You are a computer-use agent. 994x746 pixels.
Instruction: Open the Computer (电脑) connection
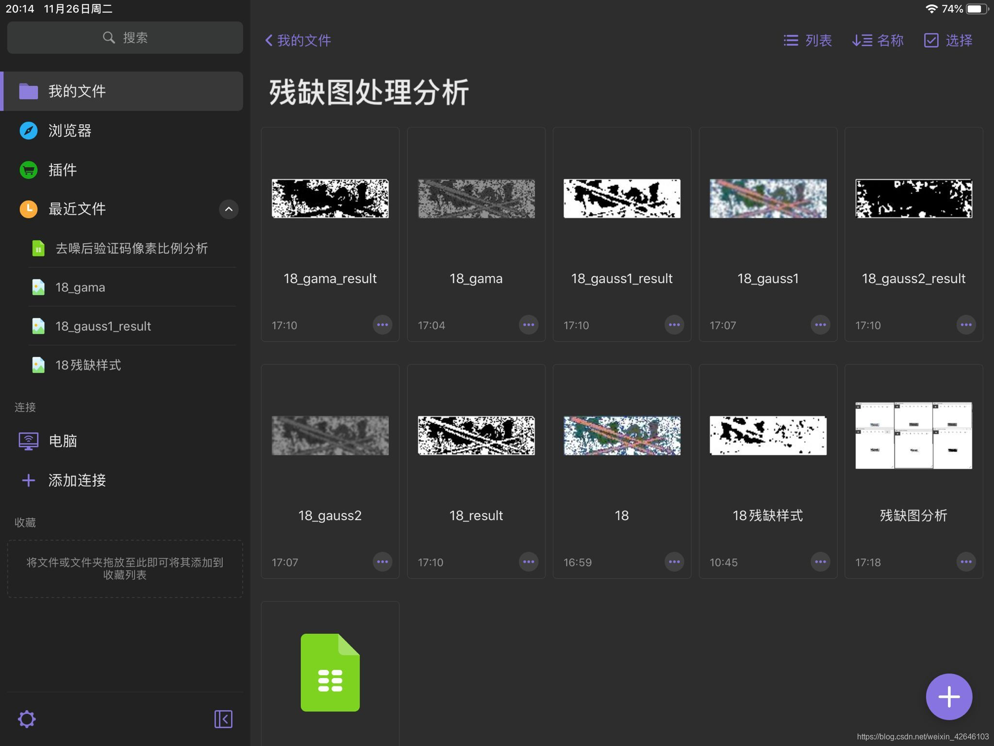pyautogui.click(x=62, y=441)
